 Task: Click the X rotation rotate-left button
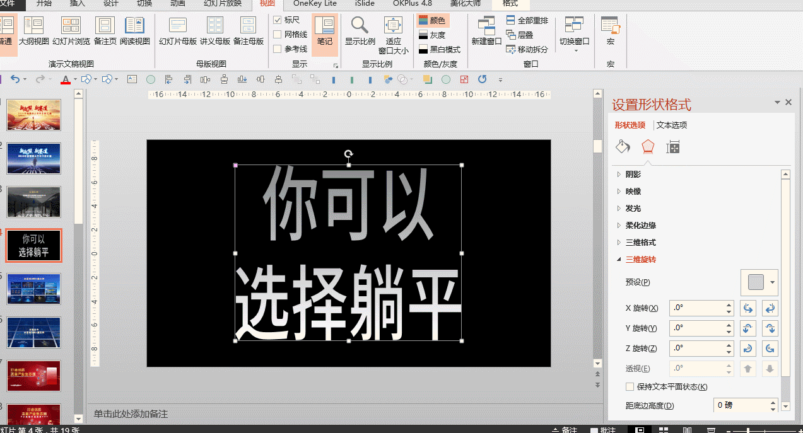[x=748, y=308]
